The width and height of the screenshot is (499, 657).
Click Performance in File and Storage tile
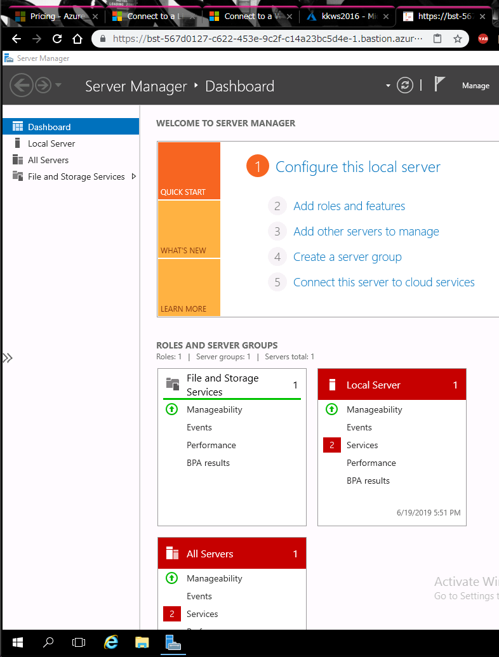coord(211,445)
